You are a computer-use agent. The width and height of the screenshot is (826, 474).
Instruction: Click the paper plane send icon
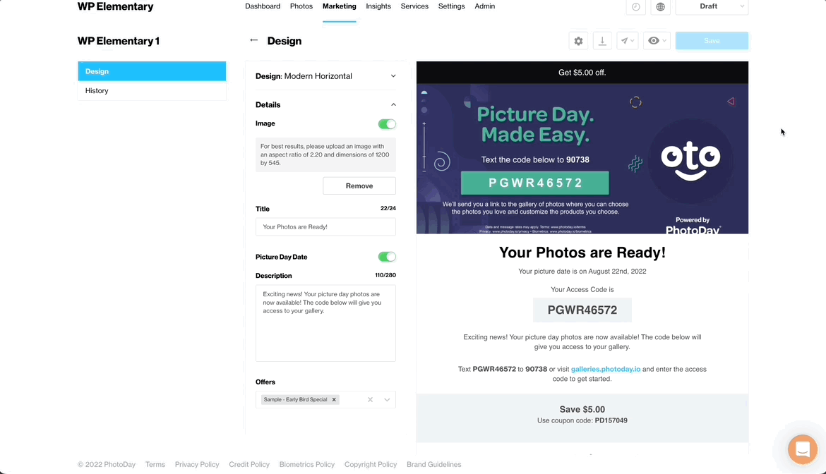click(x=627, y=41)
